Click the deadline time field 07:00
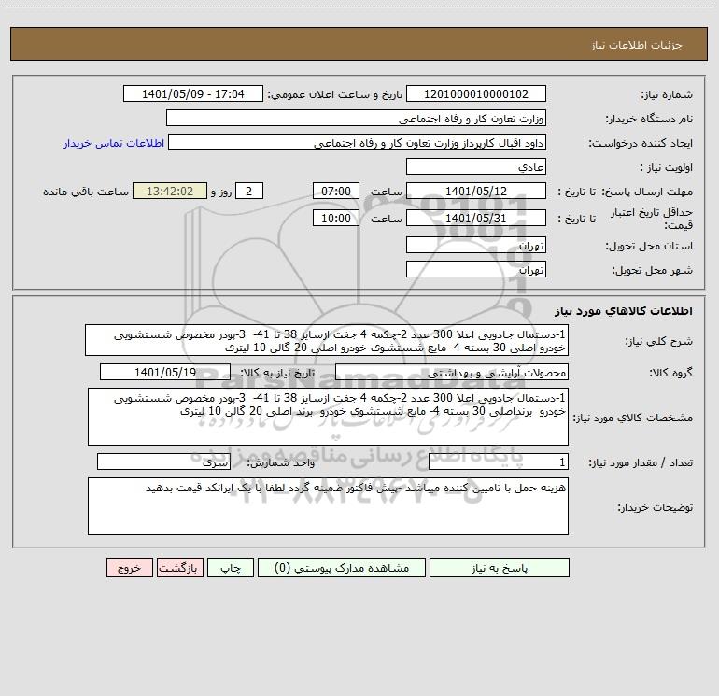 pyautogui.click(x=335, y=191)
